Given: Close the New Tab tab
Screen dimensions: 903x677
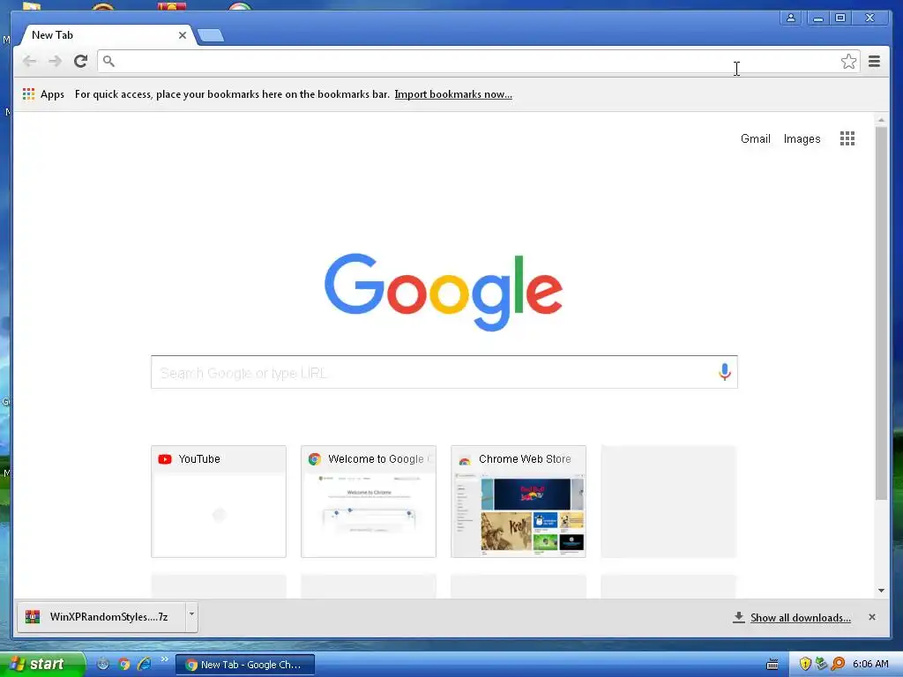Looking at the screenshot, I should pyautogui.click(x=182, y=35).
